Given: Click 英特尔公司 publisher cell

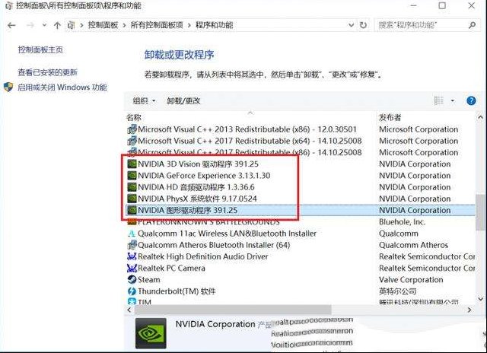Looking at the screenshot, I should (x=397, y=291).
